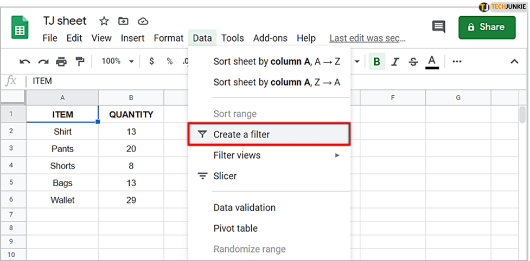Toggle bold formatting
The width and height of the screenshot is (530, 261).
pyautogui.click(x=376, y=62)
